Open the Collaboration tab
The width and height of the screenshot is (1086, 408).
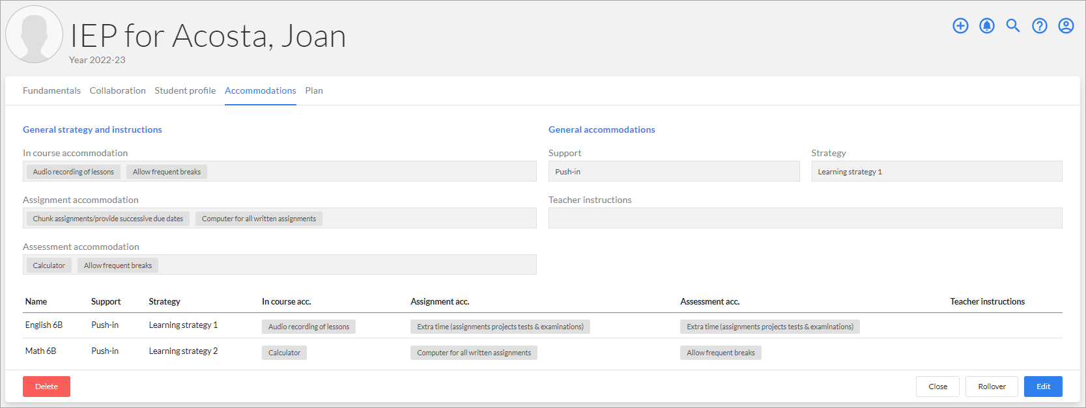pyautogui.click(x=117, y=90)
